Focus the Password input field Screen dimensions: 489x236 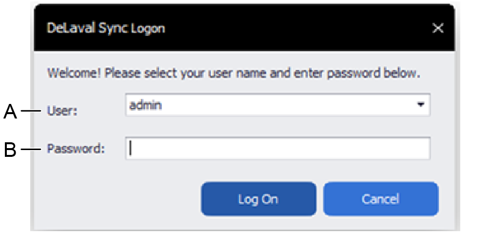click(278, 149)
